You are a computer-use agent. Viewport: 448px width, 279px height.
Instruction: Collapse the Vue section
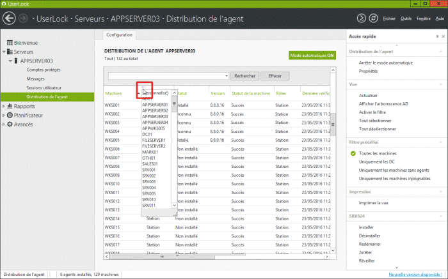pyautogui.click(x=440, y=84)
